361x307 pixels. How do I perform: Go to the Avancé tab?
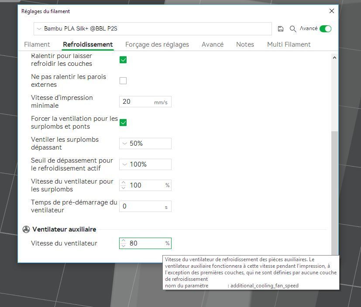point(213,44)
